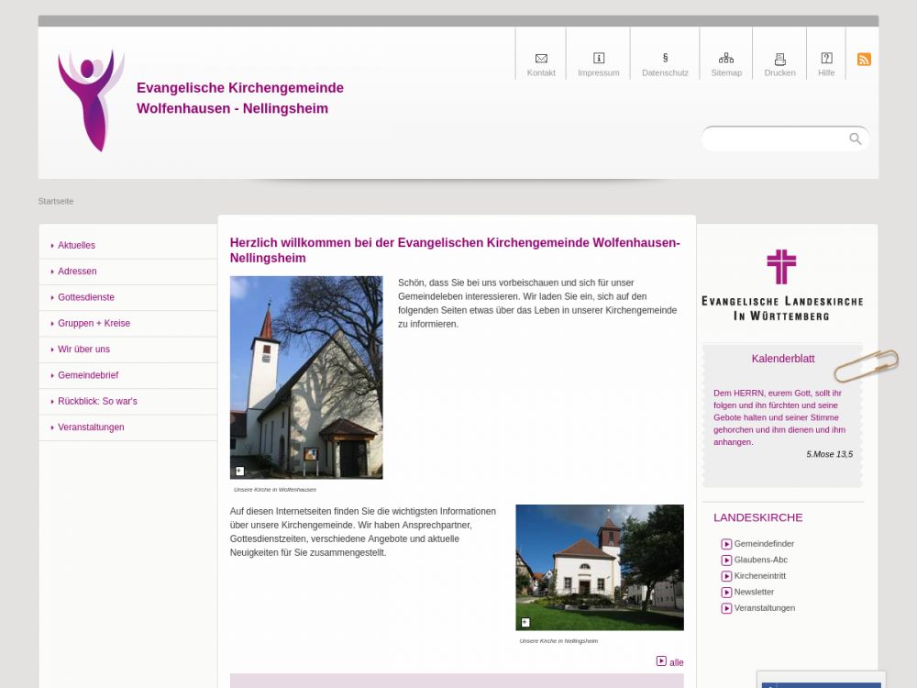This screenshot has height=688, width=917.
Task: Expand the Gruppen + Kreise menu item
Action: (94, 323)
